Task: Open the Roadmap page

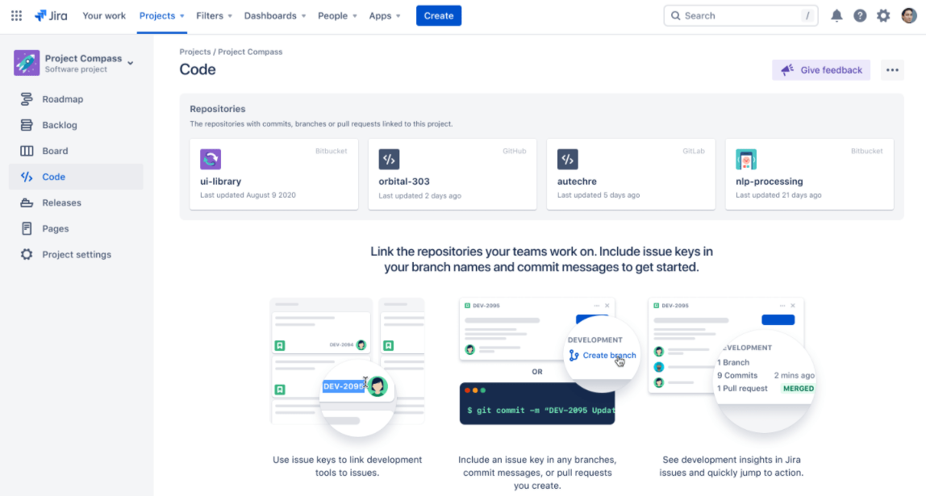Action: tap(76, 99)
